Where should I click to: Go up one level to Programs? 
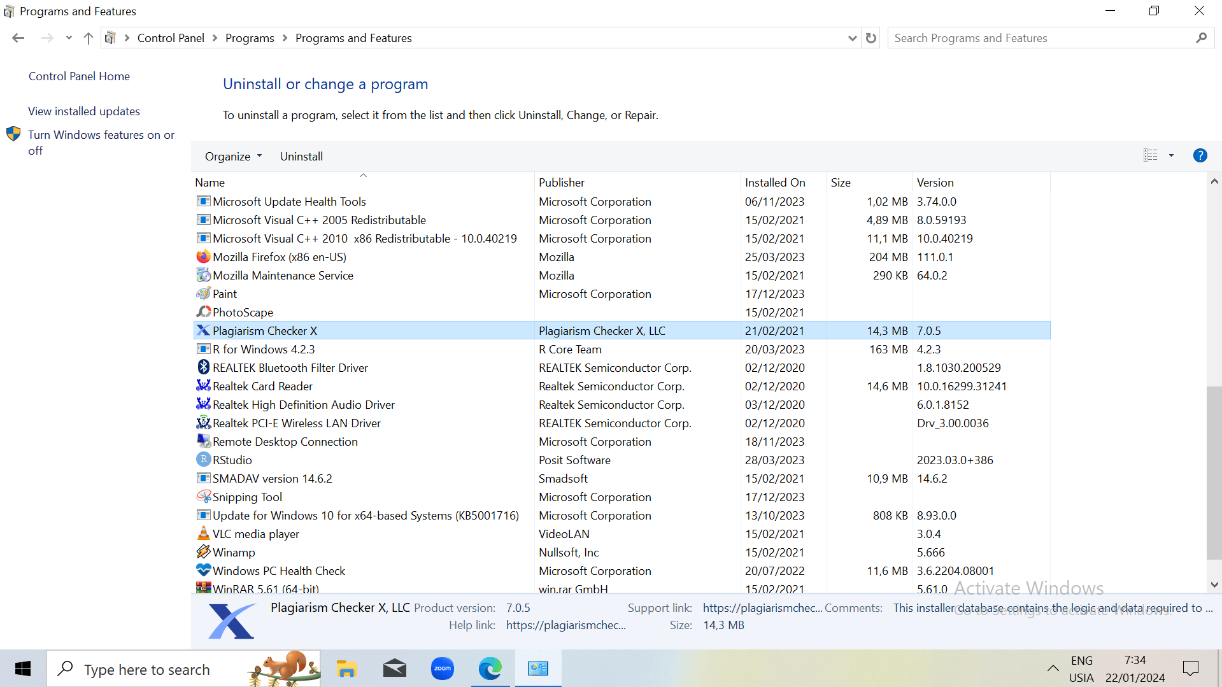coord(89,38)
